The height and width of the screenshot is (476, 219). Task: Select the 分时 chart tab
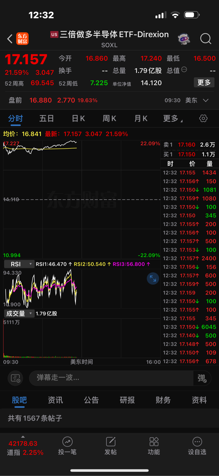[15, 119]
